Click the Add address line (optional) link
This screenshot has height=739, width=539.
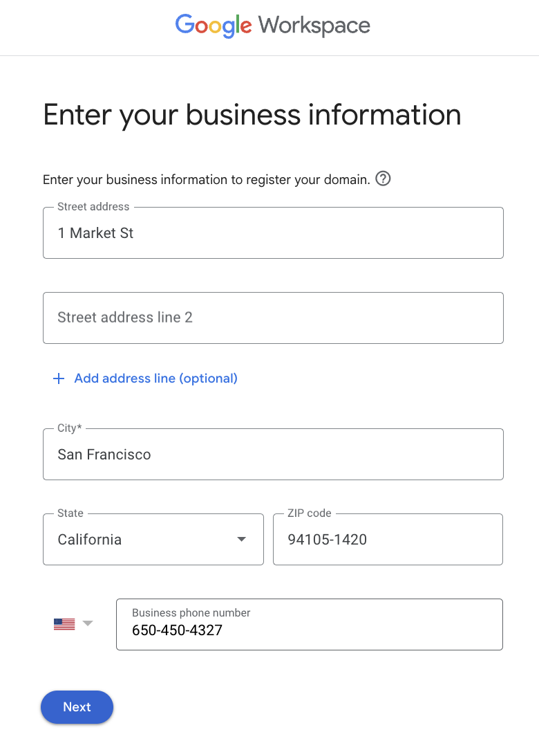click(x=155, y=378)
